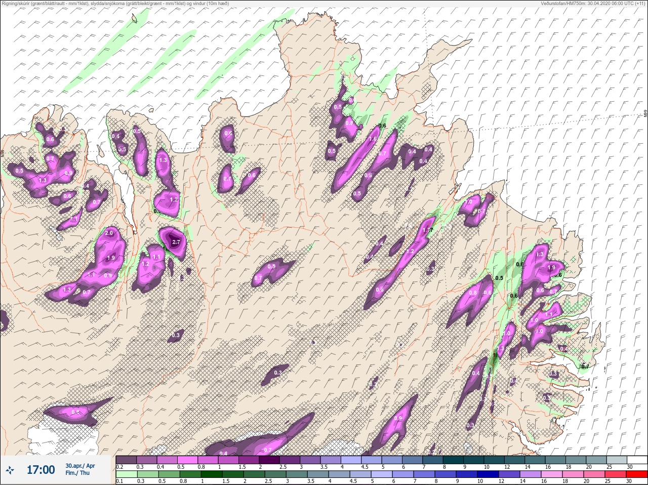Click the 2.7 precipitation value on the map
Screen dimensions: 648x485
tap(176, 242)
